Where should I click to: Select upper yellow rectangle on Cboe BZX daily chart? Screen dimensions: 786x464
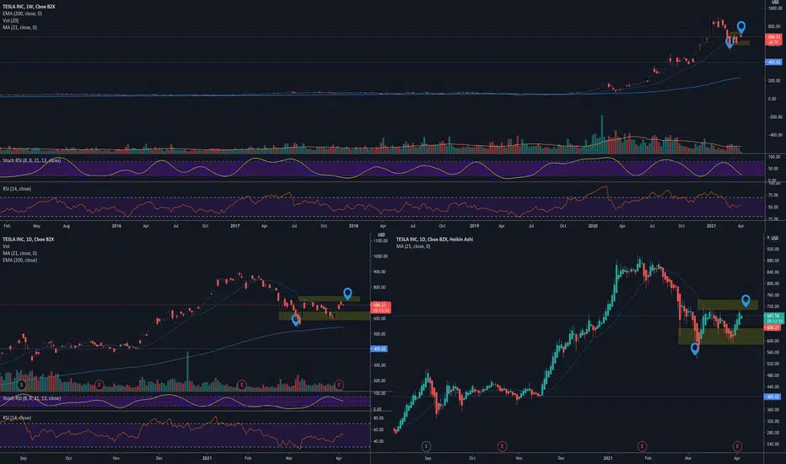point(329,299)
